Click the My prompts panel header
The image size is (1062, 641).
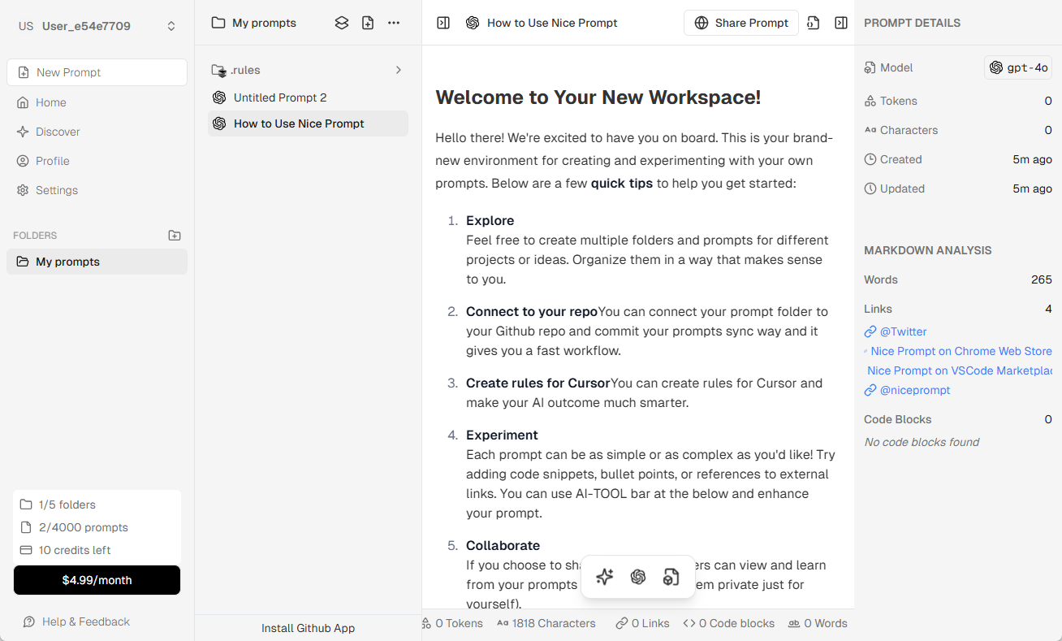pos(254,23)
